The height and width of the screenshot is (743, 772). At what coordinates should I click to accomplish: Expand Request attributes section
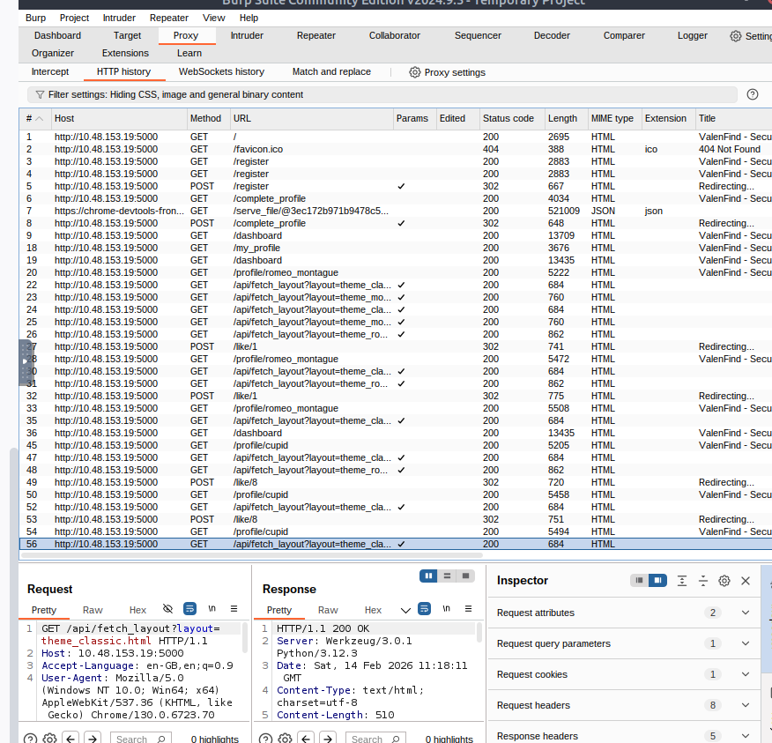[745, 613]
